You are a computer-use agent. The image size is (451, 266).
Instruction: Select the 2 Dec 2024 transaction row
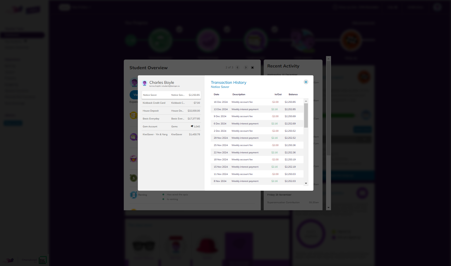pyautogui.click(x=257, y=131)
